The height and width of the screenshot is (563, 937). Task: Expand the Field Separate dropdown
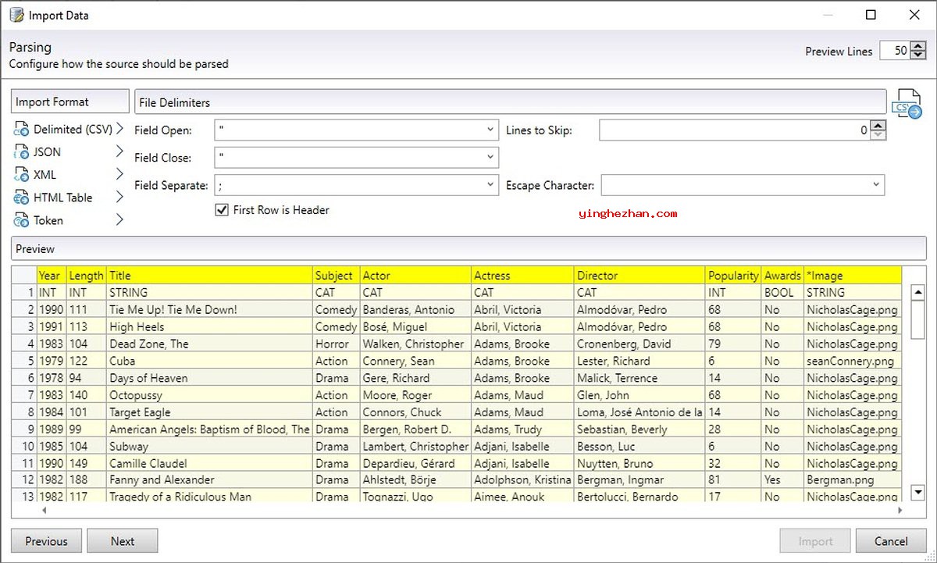[490, 185]
